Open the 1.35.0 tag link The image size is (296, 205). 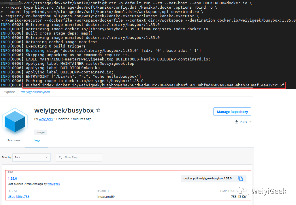(x=12, y=179)
